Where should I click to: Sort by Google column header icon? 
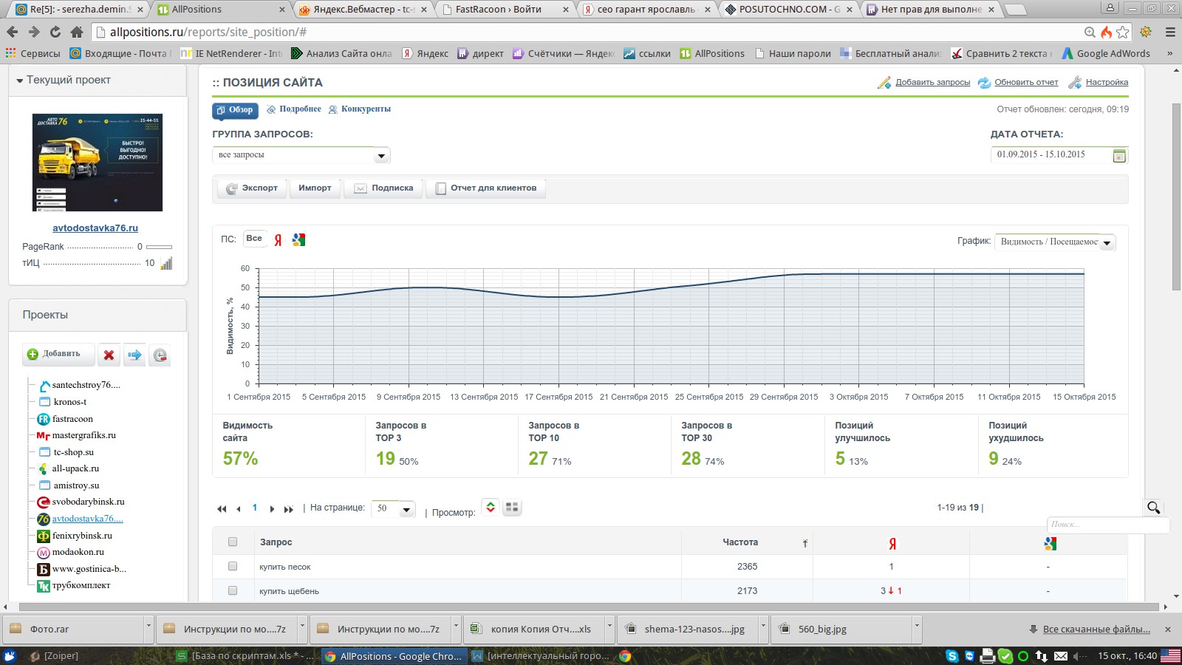pyautogui.click(x=1050, y=543)
